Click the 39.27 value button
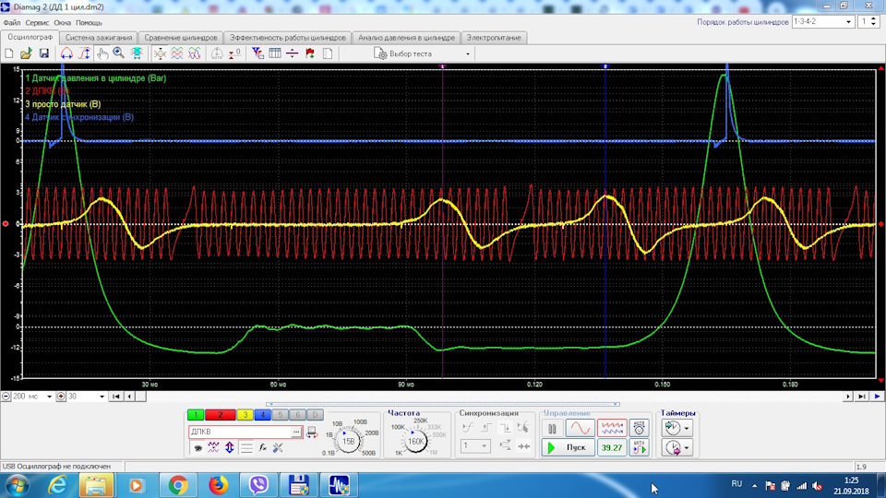Viewport: 886px width, 498px height. pyautogui.click(x=612, y=448)
